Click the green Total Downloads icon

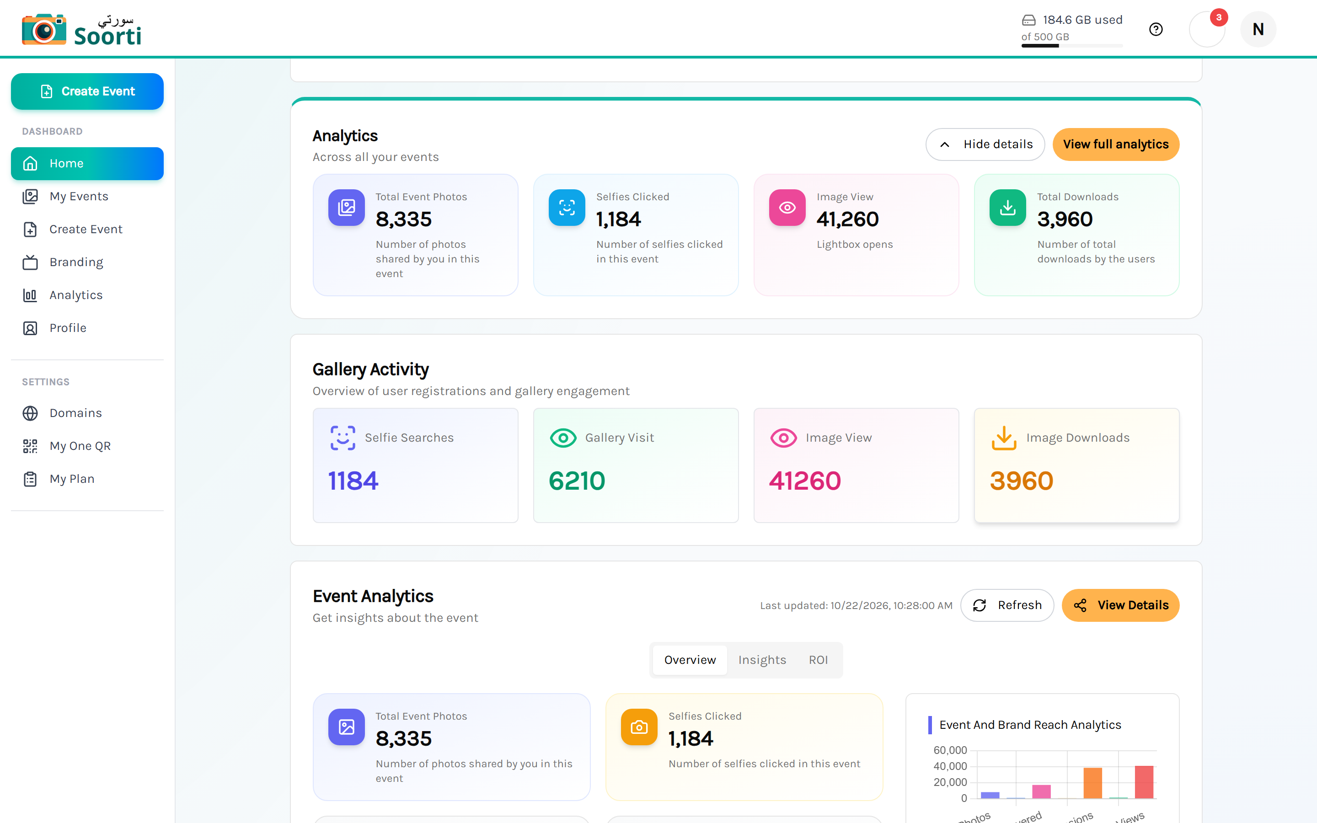(1007, 208)
